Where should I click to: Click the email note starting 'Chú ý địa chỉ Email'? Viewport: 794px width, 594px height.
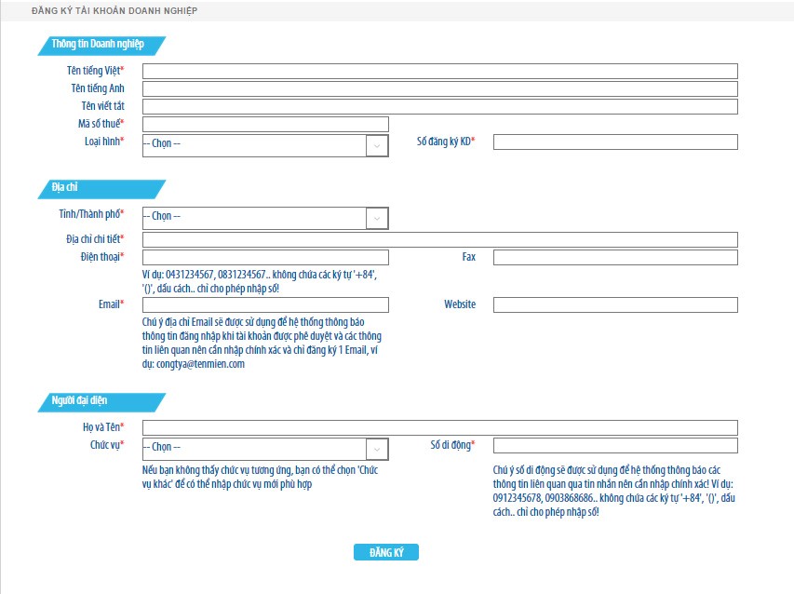pyautogui.click(x=262, y=343)
